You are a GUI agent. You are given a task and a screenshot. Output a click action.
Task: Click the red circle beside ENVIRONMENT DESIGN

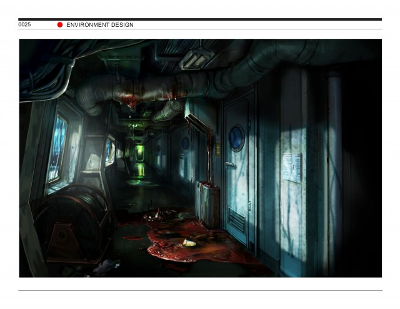click(x=60, y=25)
